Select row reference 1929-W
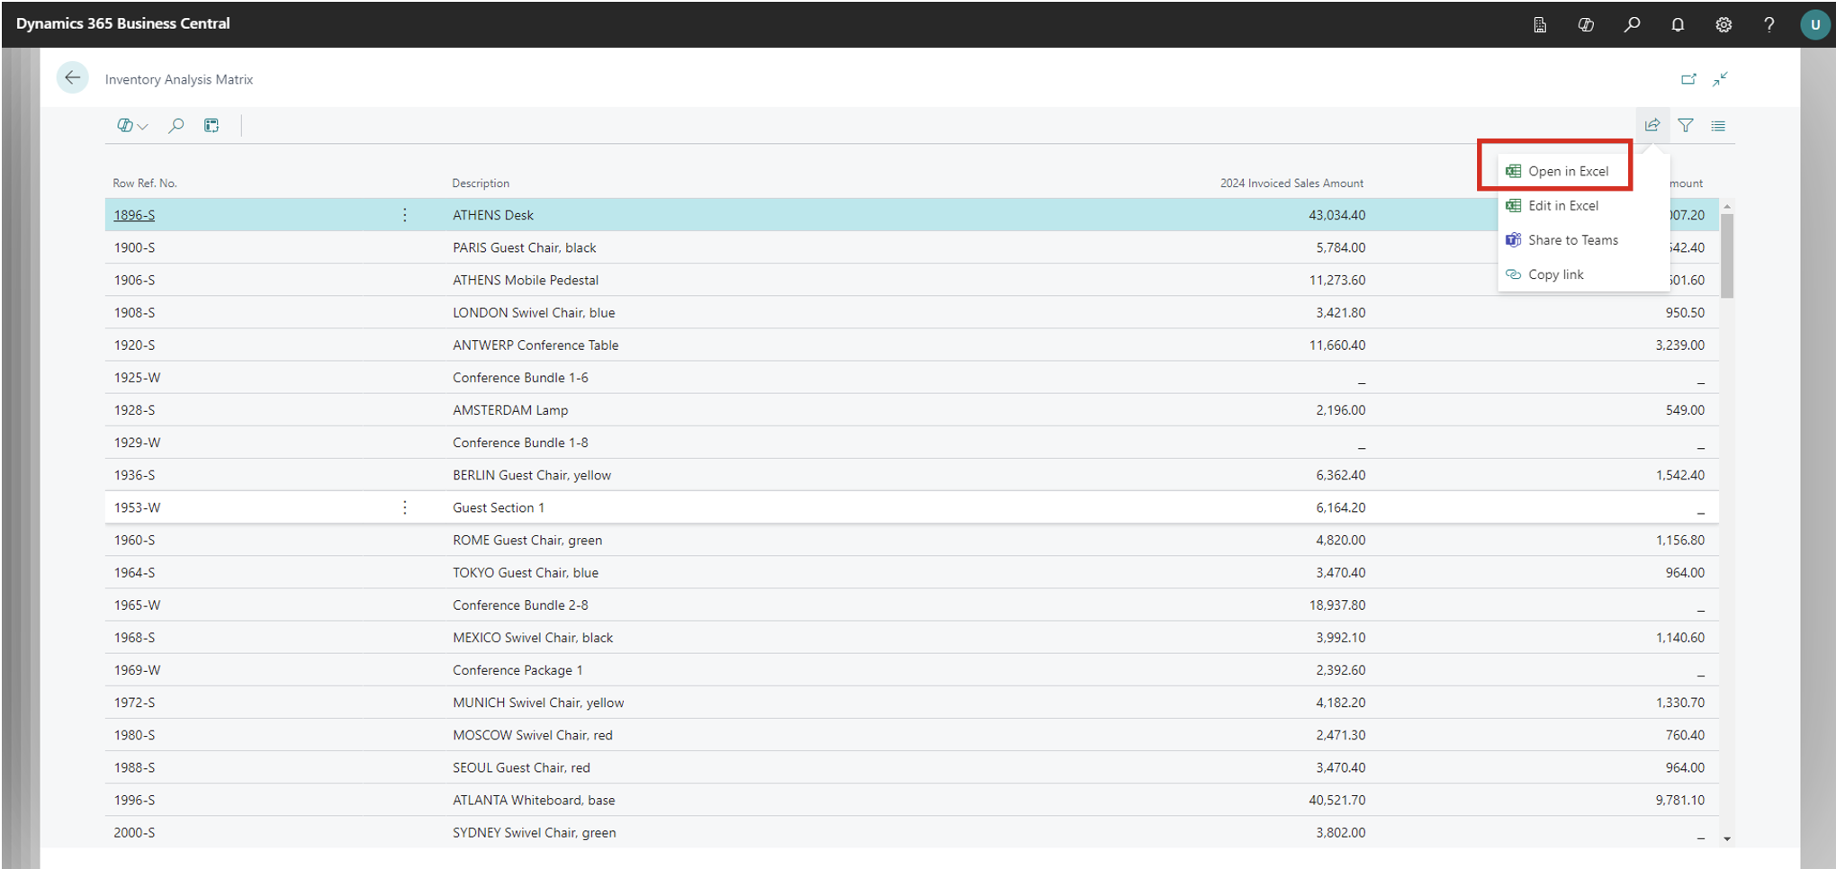This screenshot has width=1836, height=869. point(137,443)
